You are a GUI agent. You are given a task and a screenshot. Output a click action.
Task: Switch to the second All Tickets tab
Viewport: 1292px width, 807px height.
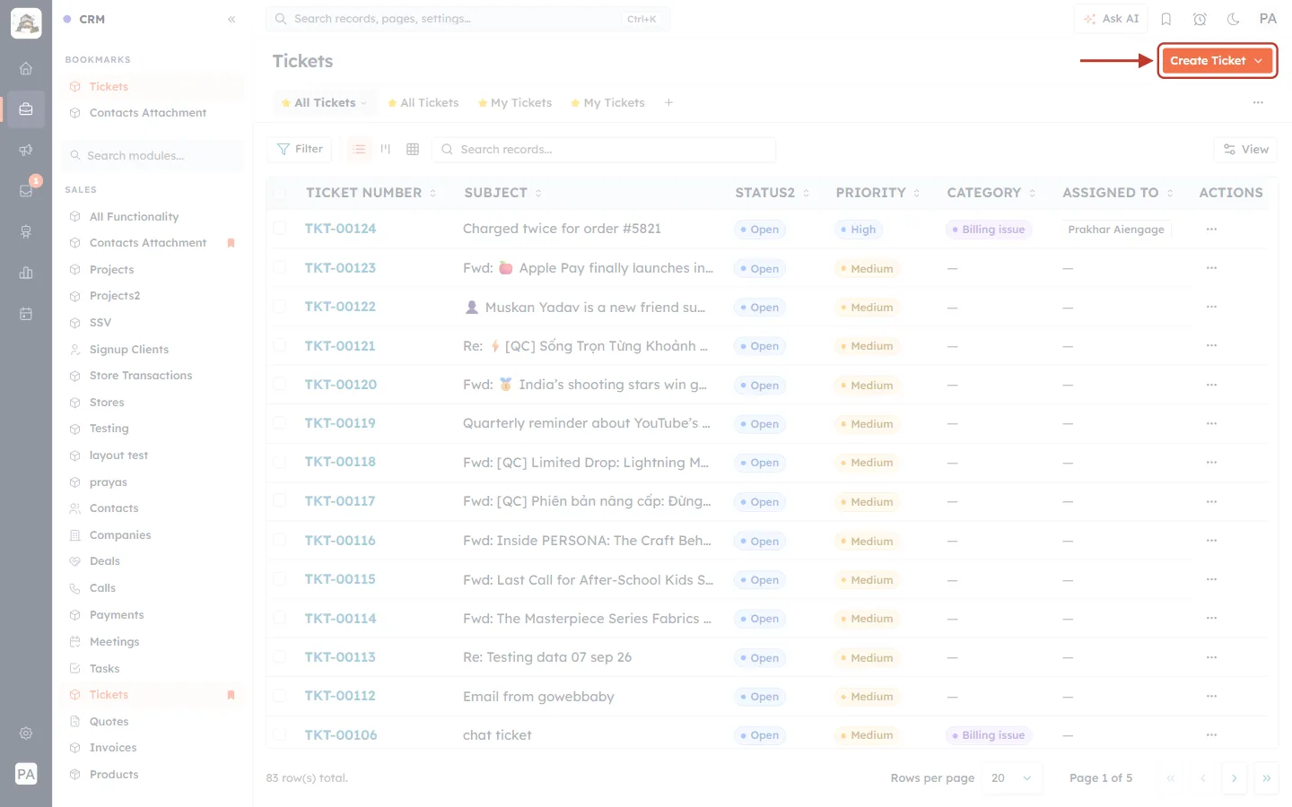tap(423, 103)
